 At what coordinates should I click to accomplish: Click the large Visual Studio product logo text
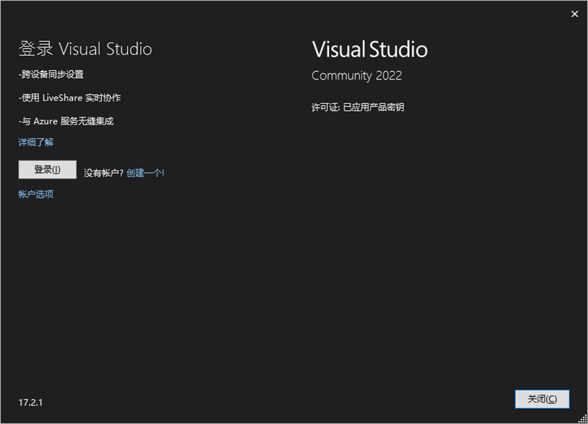(370, 49)
